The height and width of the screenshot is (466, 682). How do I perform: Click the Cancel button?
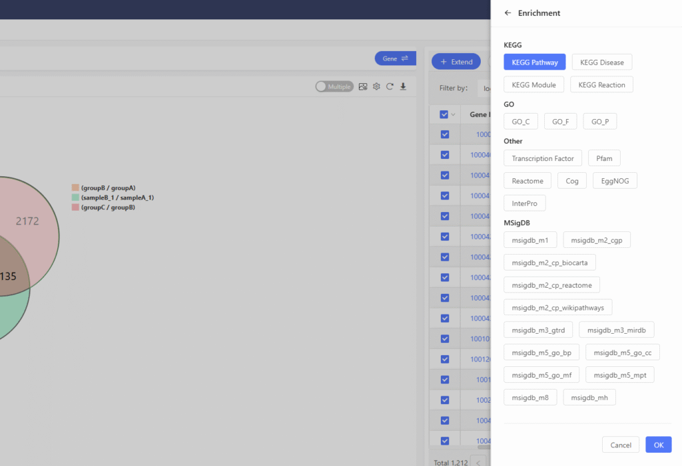coord(620,445)
